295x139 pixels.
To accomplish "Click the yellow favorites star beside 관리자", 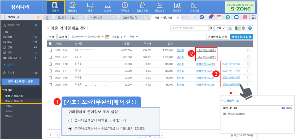I will click(38, 17).
